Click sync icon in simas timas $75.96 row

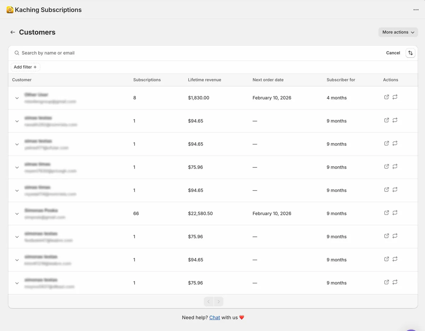tap(395, 166)
